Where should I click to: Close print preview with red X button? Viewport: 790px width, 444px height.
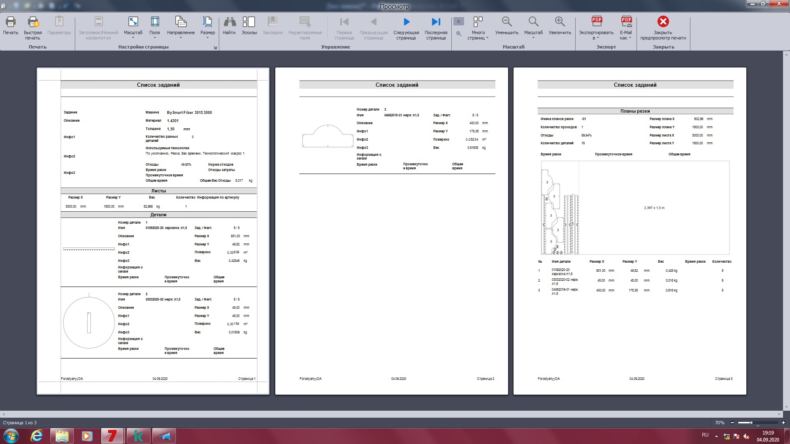click(x=663, y=22)
